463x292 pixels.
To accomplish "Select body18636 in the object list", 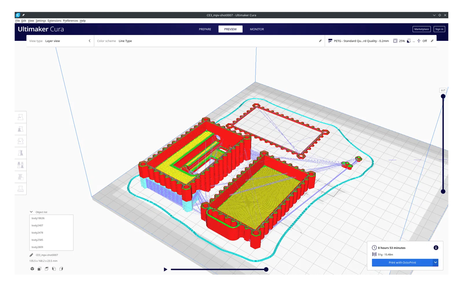I will pyautogui.click(x=51, y=218).
